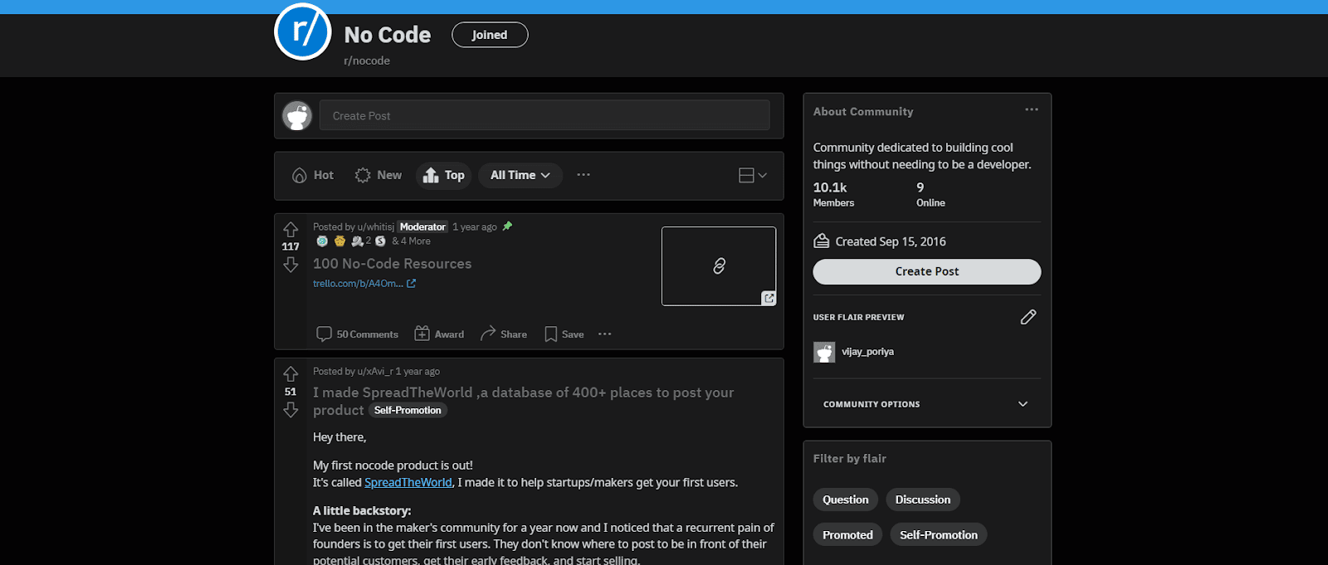Edit user flair with pencil icon
This screenshot has height=565, width=1328.
[x=1028, y=317]
